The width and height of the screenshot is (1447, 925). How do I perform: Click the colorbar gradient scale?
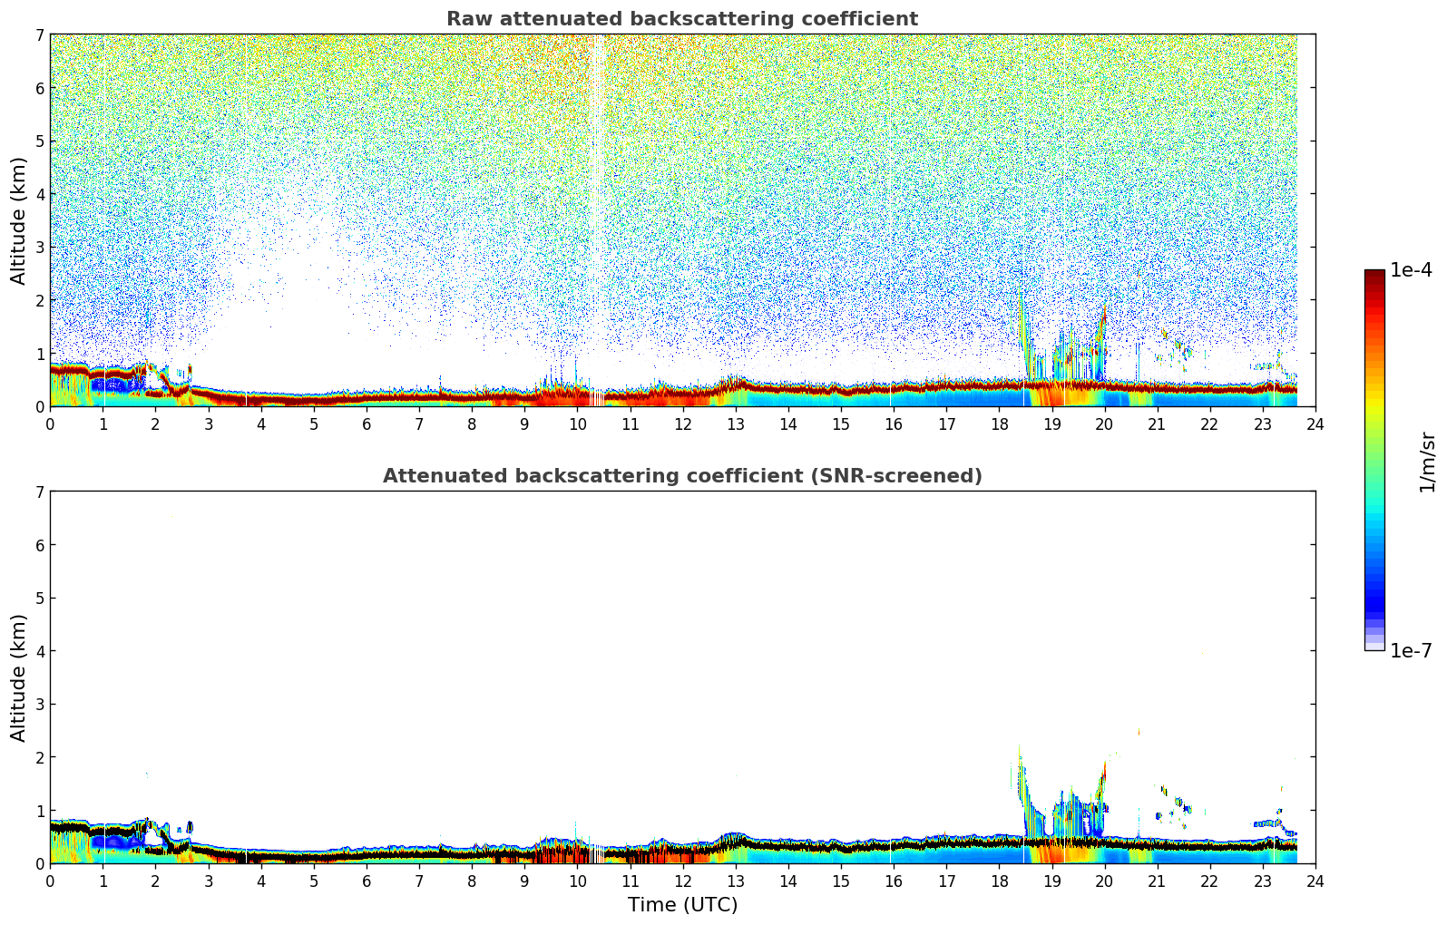[x=1374, y=460]
